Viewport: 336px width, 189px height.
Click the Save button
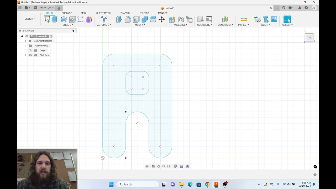coord(35,8)
